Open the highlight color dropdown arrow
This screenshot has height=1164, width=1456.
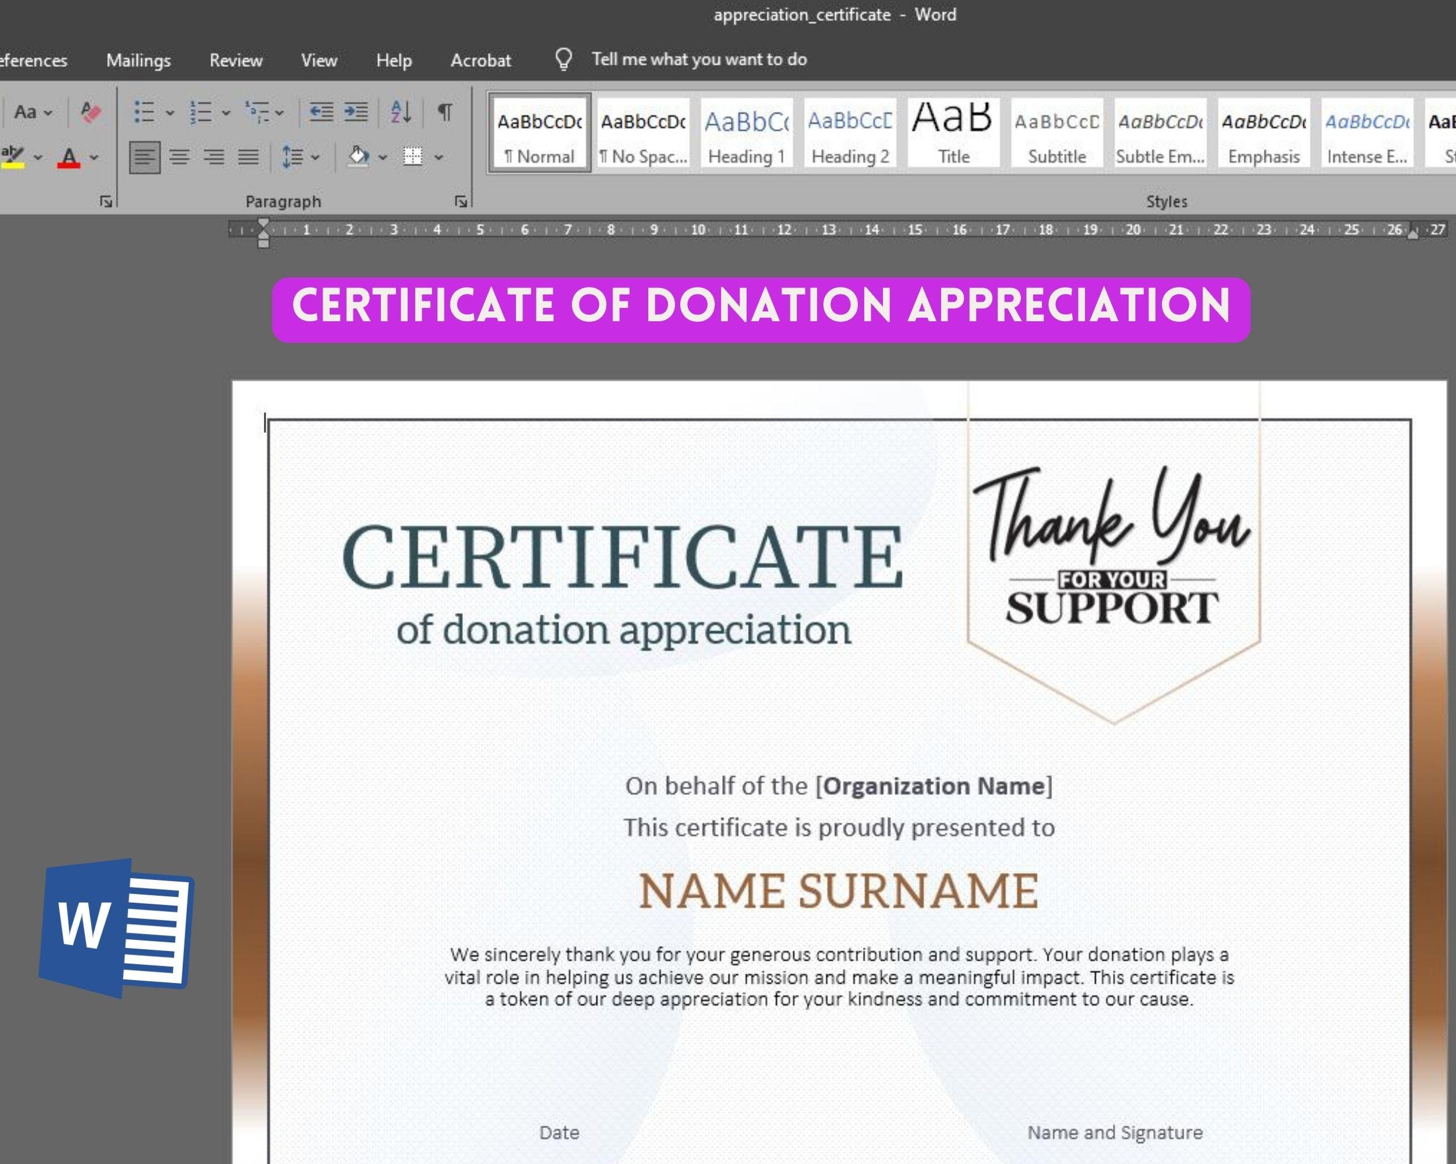pyautogui.click(x=38, y=158)
